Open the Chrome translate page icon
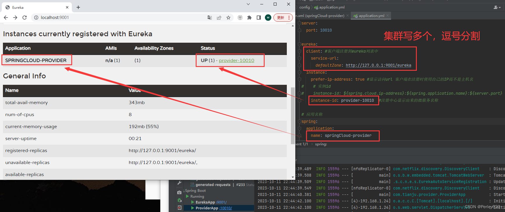This screenshot has width=505, height=212. point(210,18)
